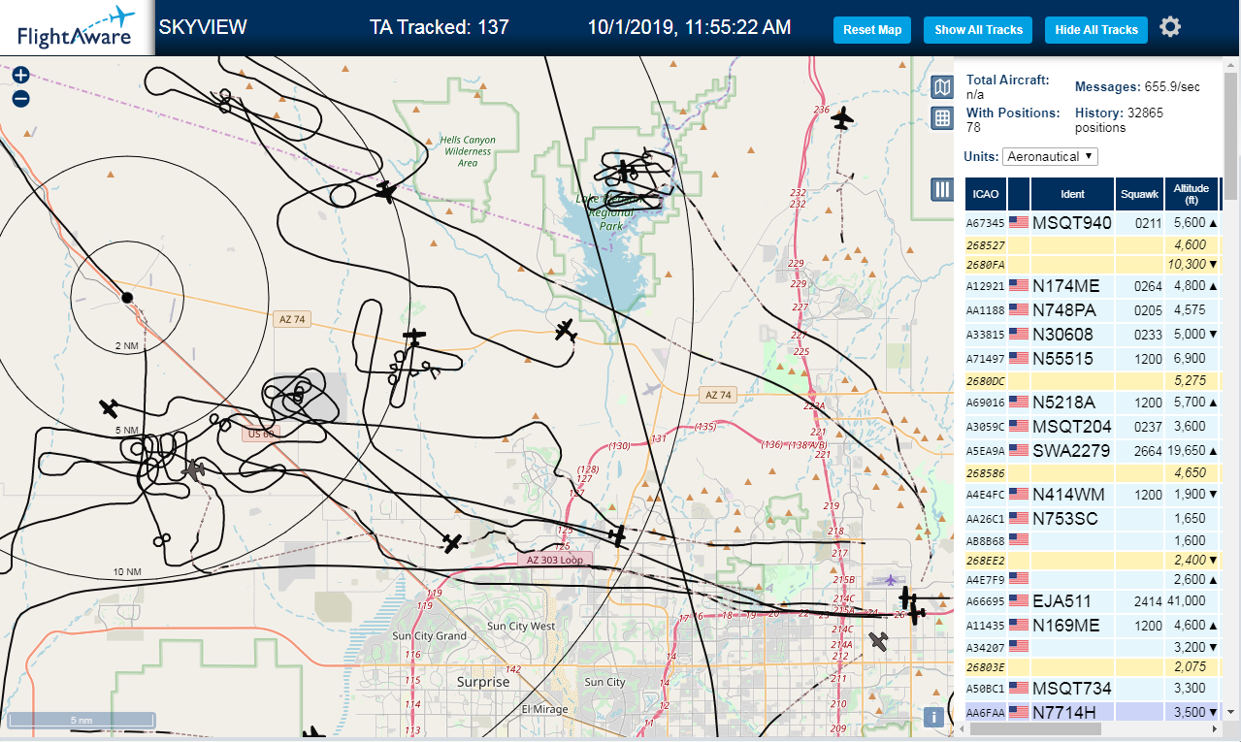This screenshot has width=1241, height=742.
Task: Select the N748PA aircraft row
Action: coord(1092,310)
